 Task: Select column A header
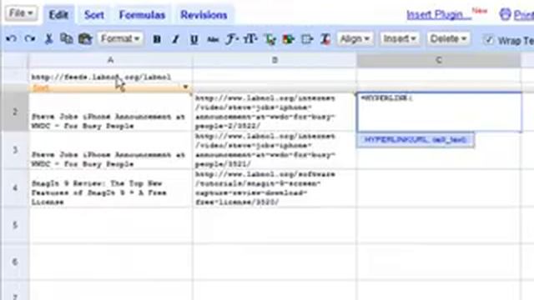(x=110, y=60)
